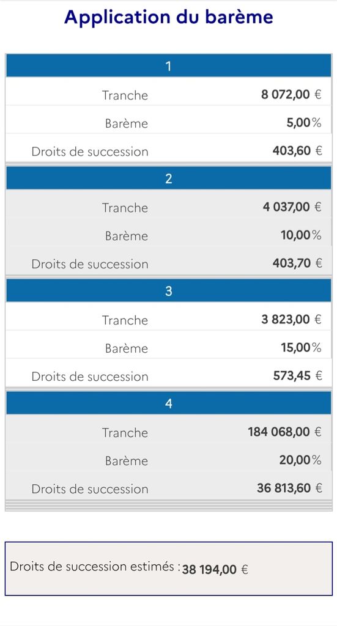Click the "Application du barème" heading

click(169, 17)
